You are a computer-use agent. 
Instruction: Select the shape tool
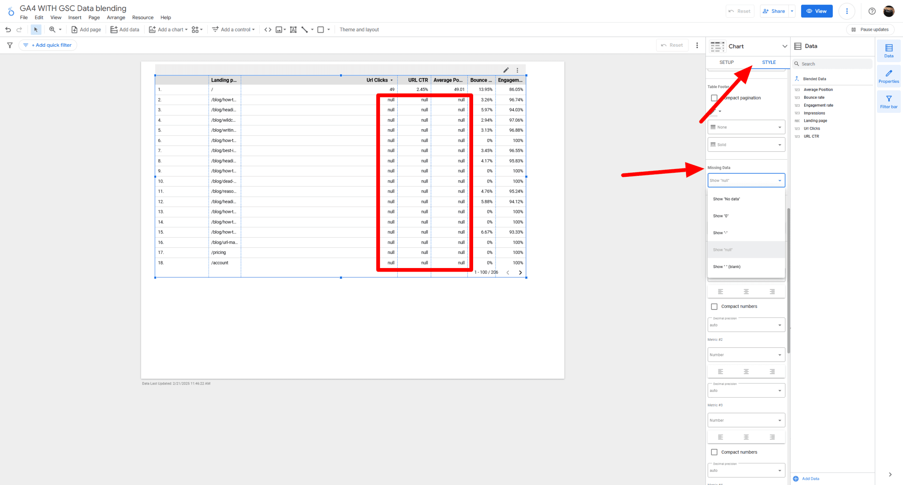pos(321,29)
